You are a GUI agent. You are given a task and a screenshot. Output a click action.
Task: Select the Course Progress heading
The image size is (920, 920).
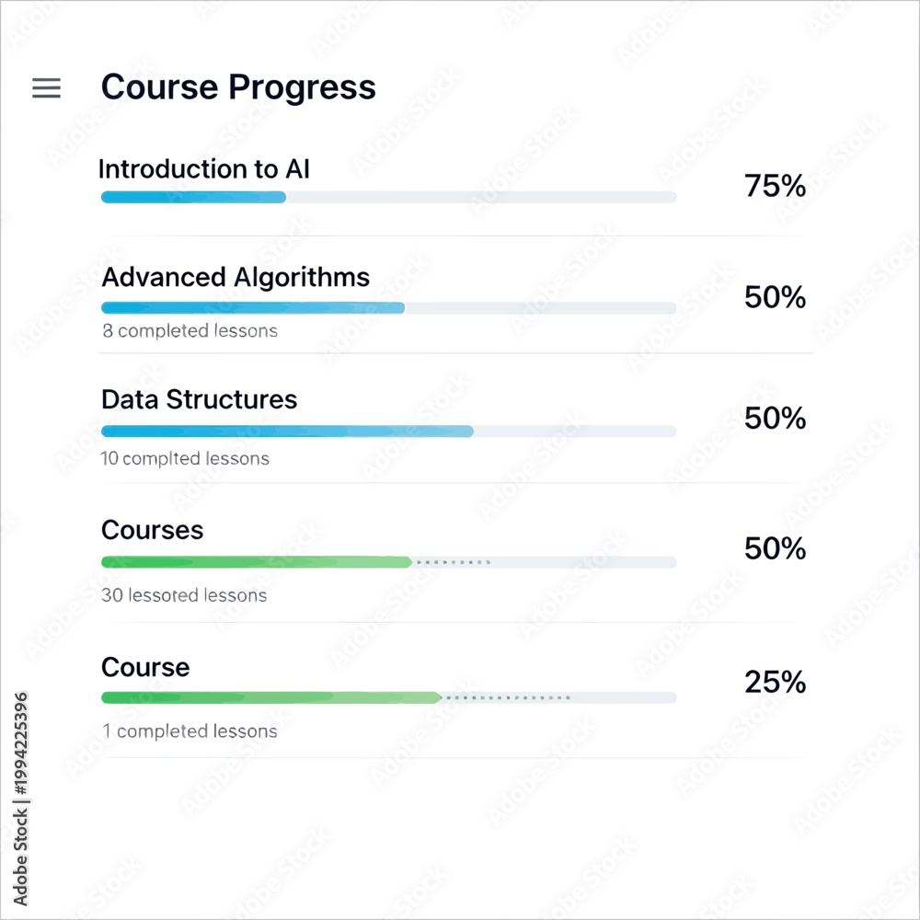(x=238, y=87)
